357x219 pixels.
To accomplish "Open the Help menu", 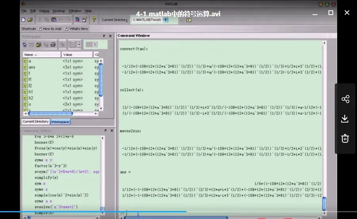I will [88, 11].
